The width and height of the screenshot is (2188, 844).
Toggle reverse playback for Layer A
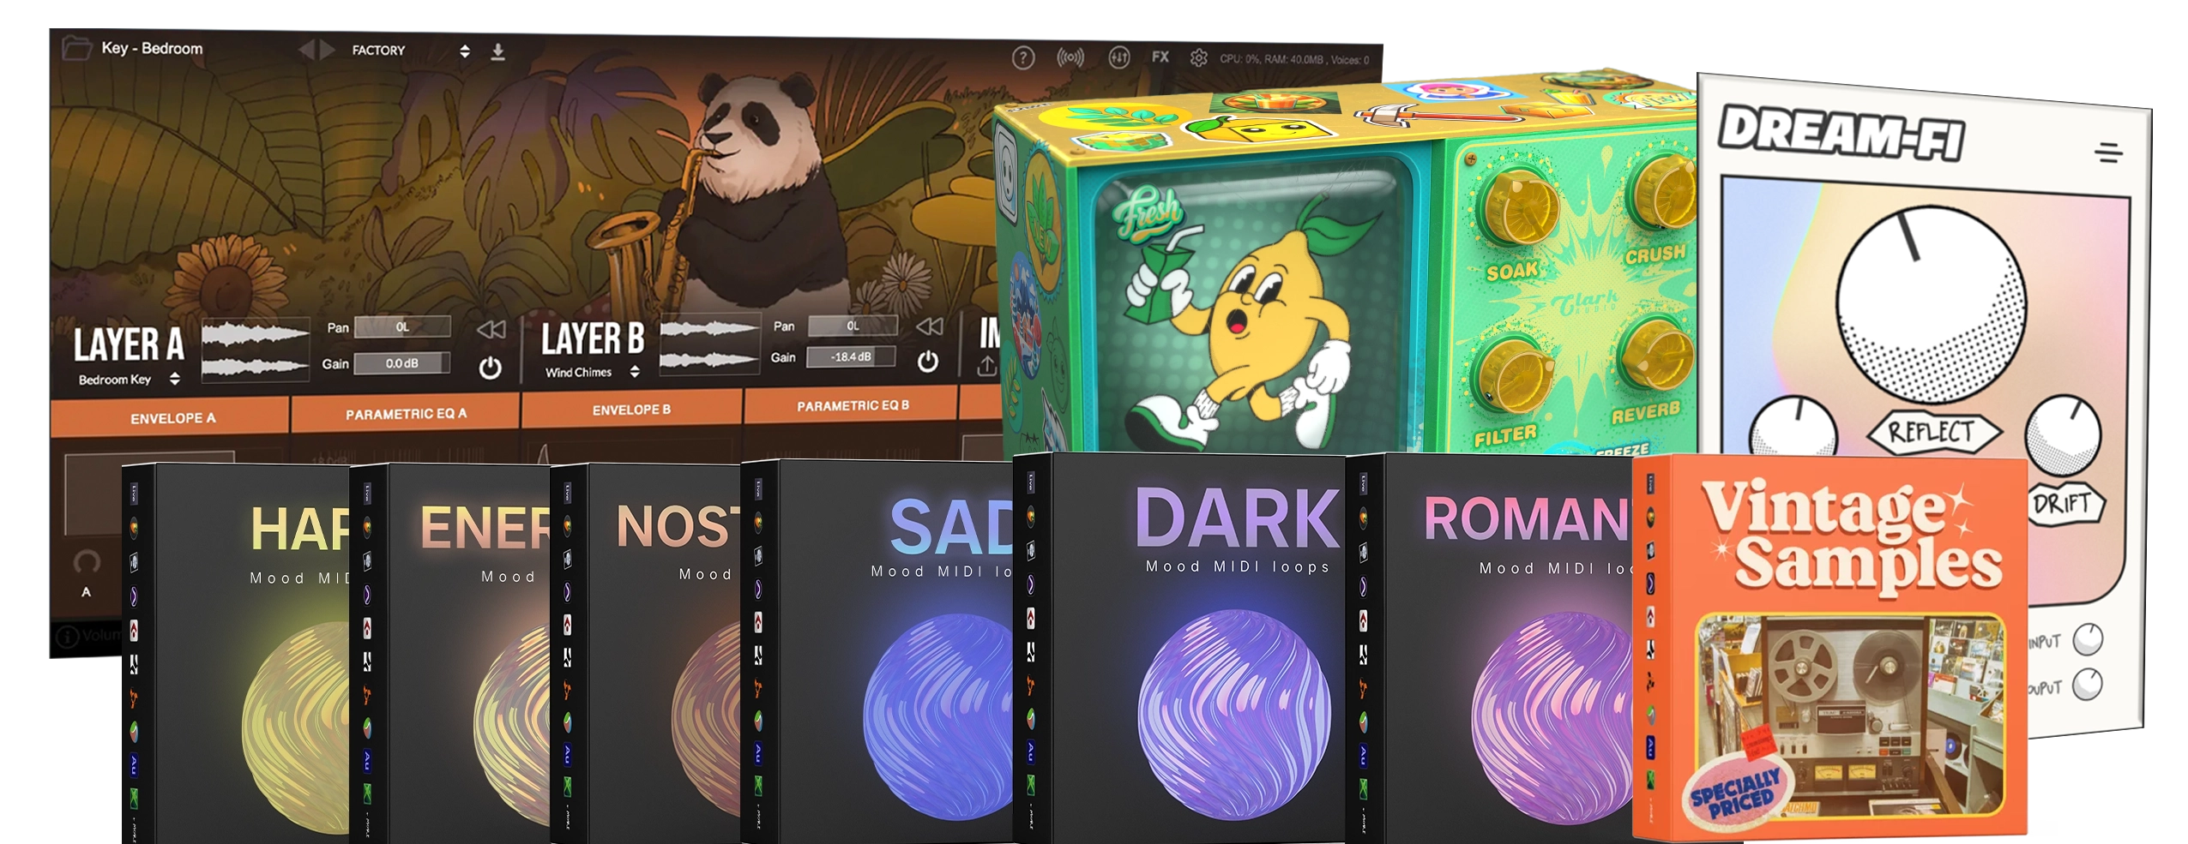coord(491,329)
